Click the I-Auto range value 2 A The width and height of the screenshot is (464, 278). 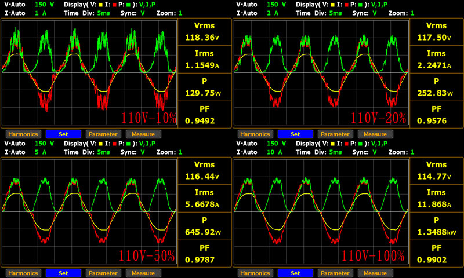[273, 13]
